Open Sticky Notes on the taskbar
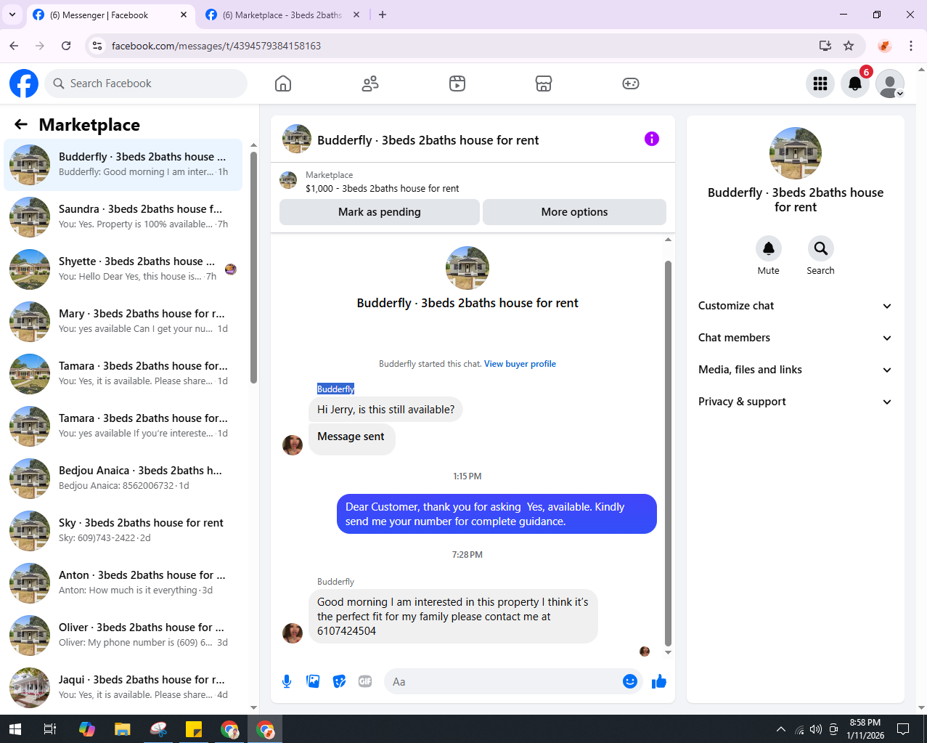The image size is (927, 743). click(x=194, y=729)
